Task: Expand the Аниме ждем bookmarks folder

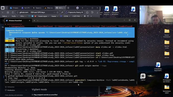Action: [44, 16]
